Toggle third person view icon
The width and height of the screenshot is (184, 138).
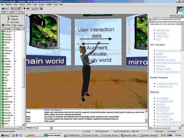(x=28, y=8)
